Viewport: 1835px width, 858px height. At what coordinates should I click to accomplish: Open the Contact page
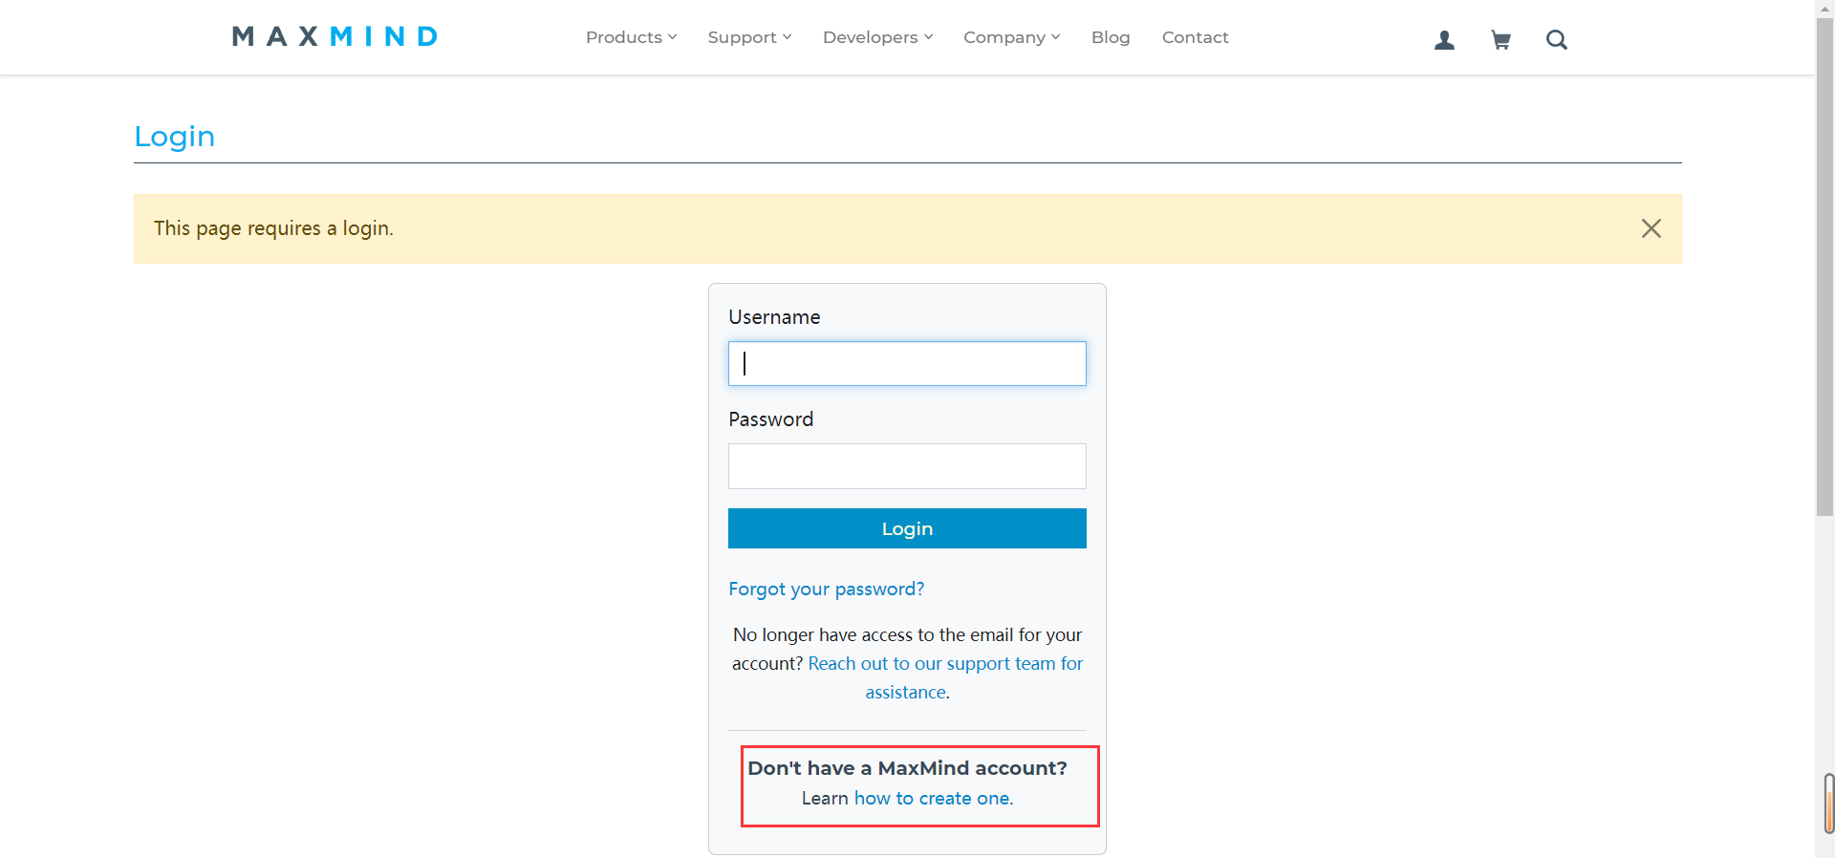tap(1195, 37)
